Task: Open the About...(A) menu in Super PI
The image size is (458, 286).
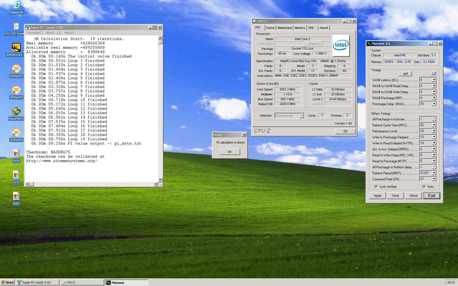Action: (54, 33)
